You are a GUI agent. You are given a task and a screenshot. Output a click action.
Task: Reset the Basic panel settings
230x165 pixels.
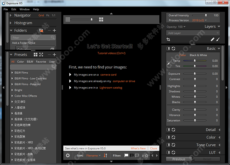click(x=173, y=49)
